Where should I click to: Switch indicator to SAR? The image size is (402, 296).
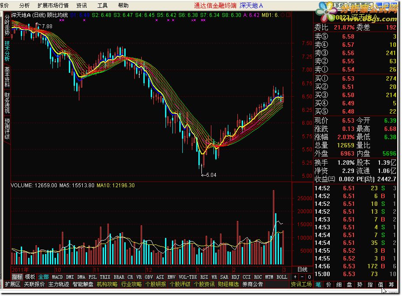point(224,277)
